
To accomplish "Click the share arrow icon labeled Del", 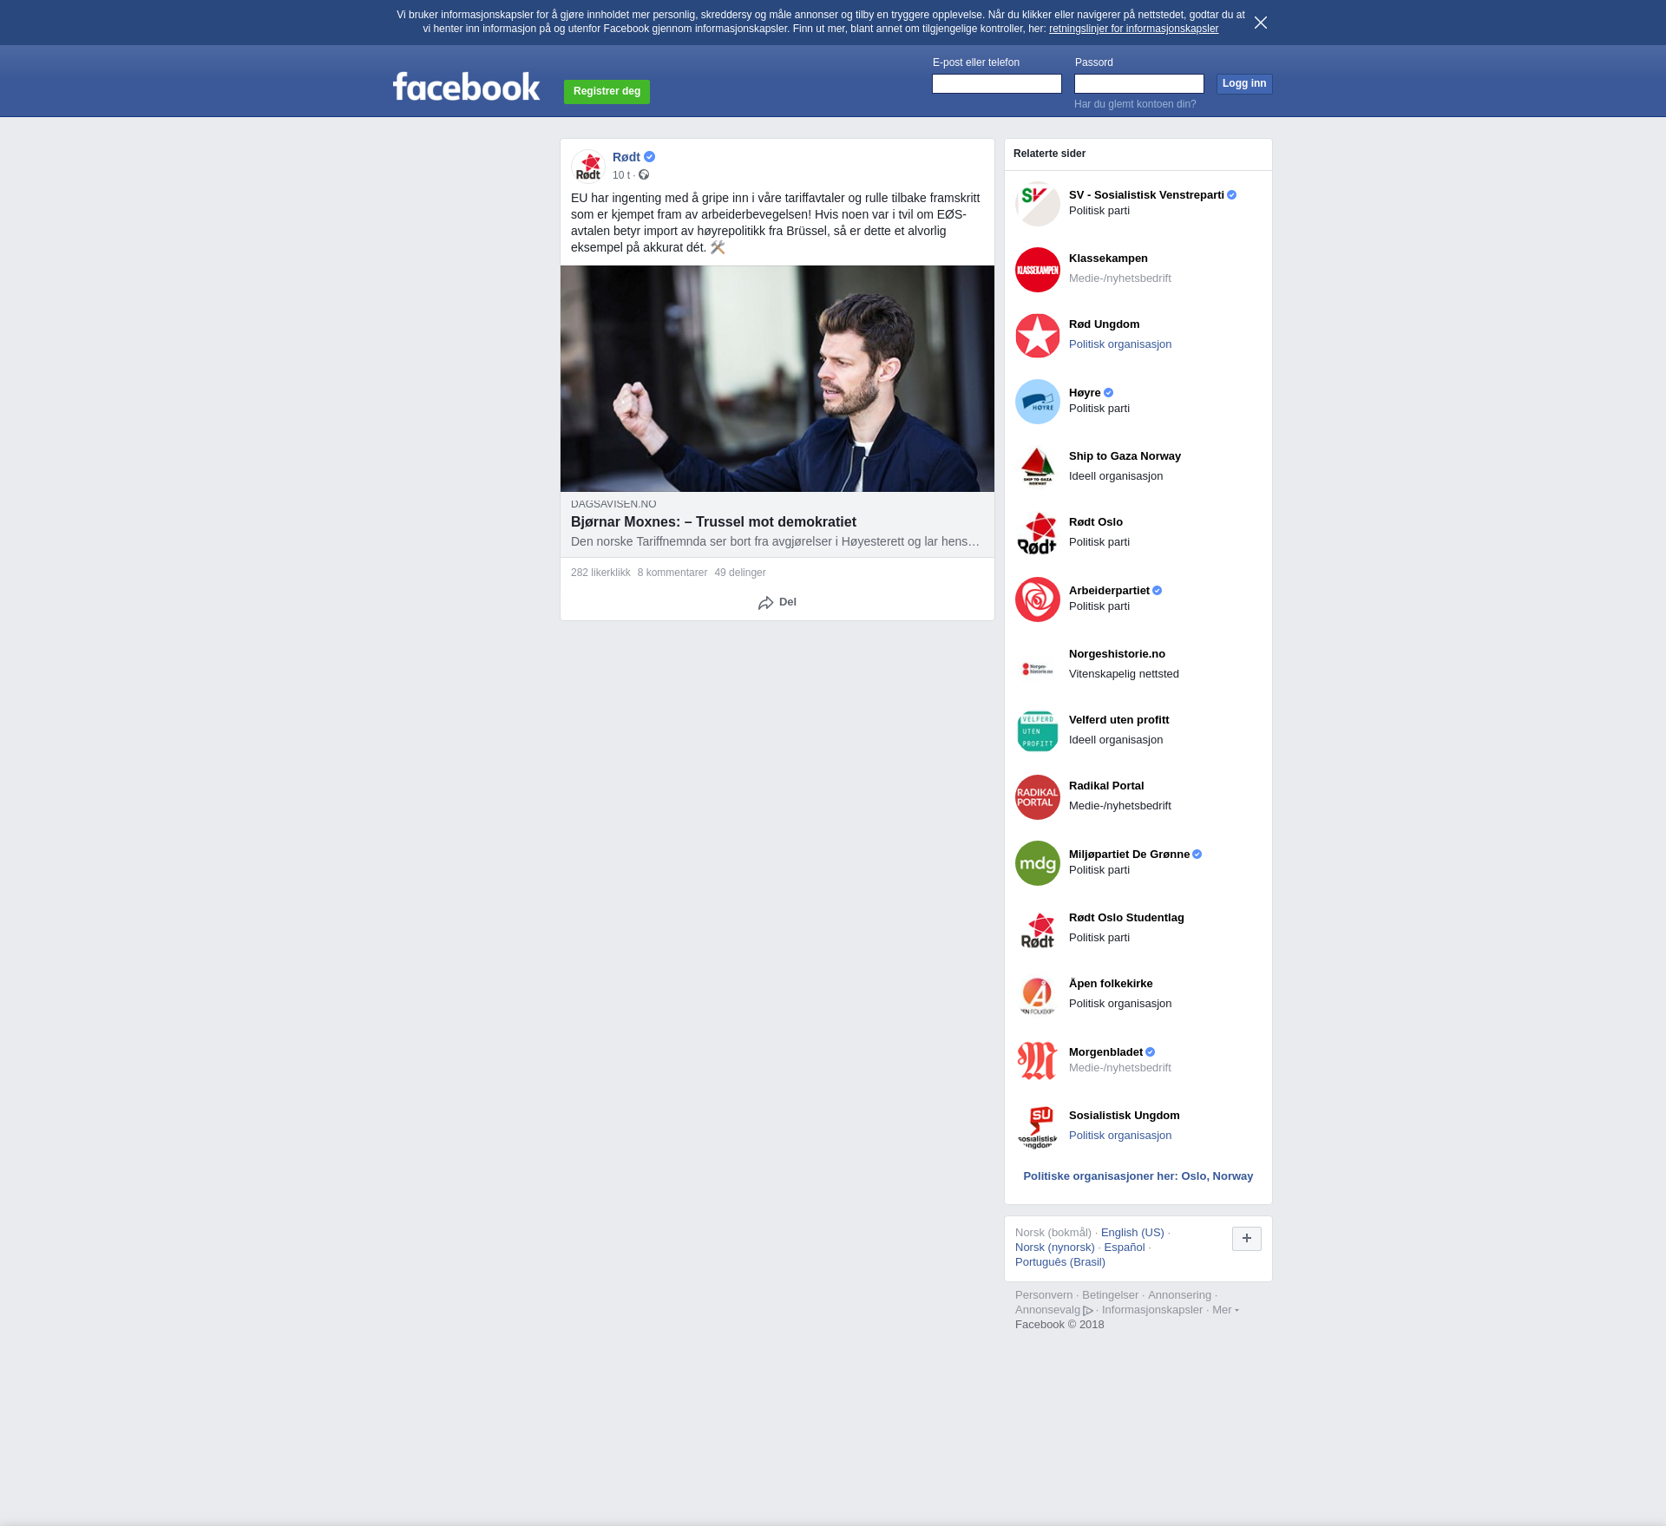I will pos(765,603).
